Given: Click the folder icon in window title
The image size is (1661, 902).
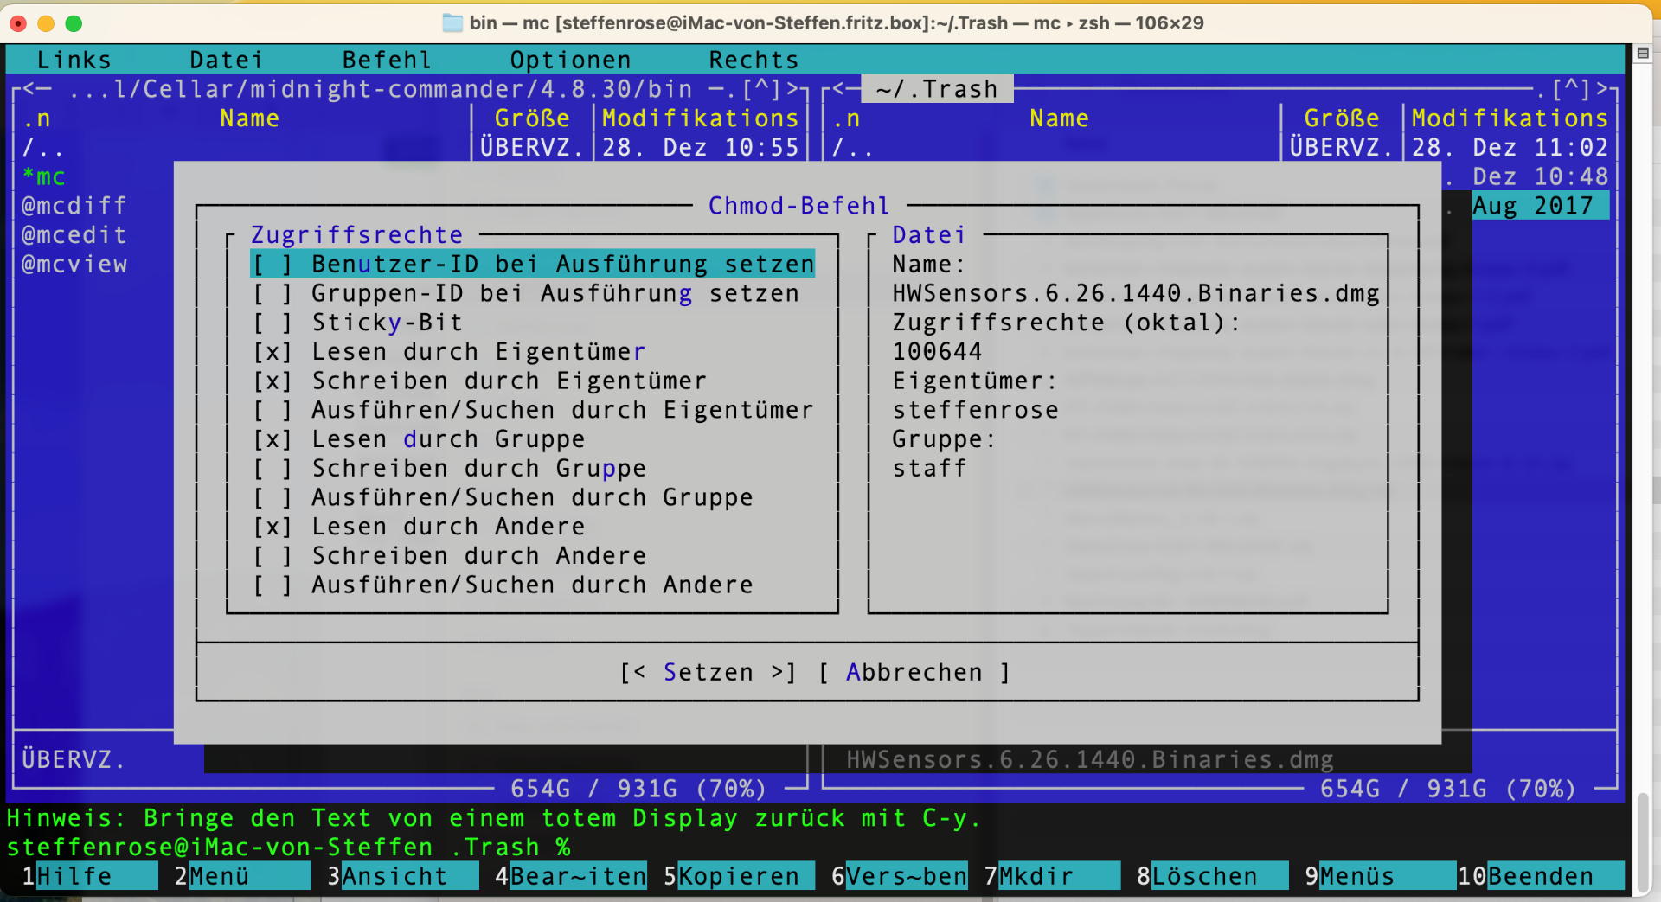Looking at the screenshot, I should point(452,23).
